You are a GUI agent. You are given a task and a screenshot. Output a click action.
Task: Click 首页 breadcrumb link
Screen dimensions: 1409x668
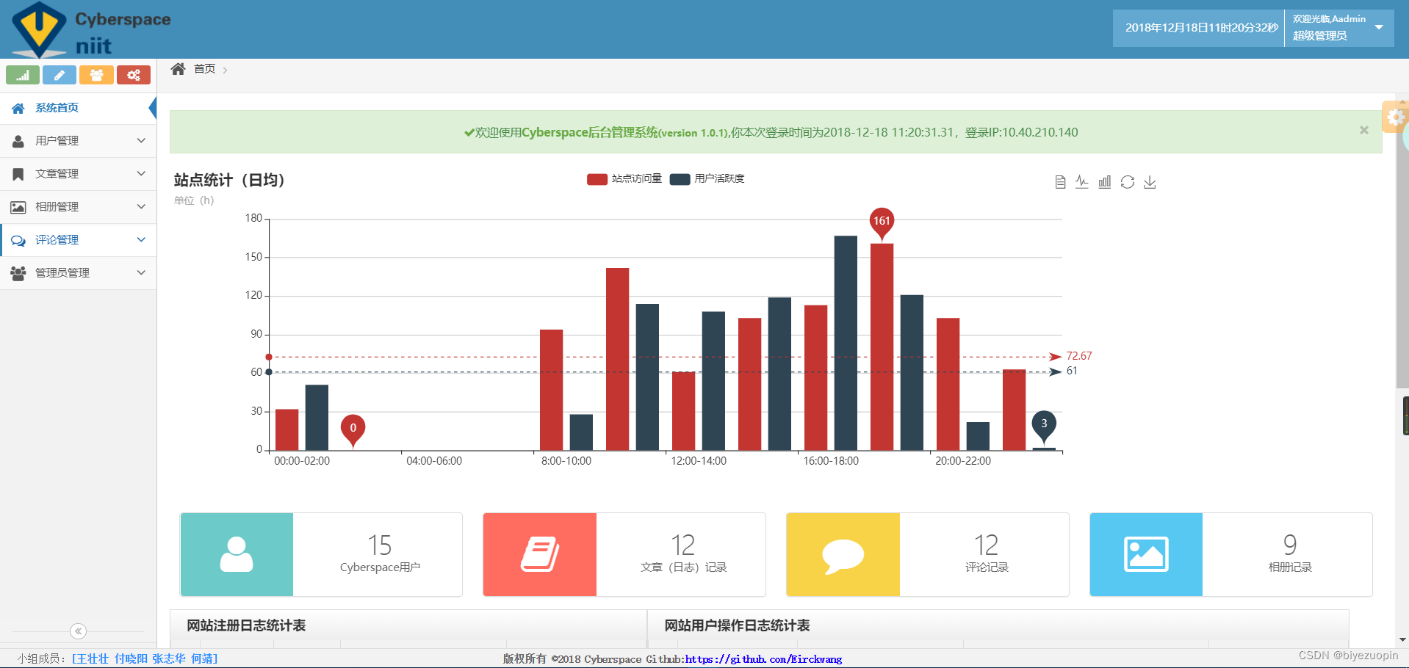(205, 69)
